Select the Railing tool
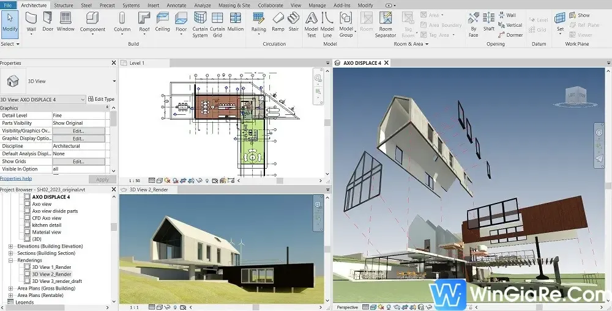 click(258, 22)
